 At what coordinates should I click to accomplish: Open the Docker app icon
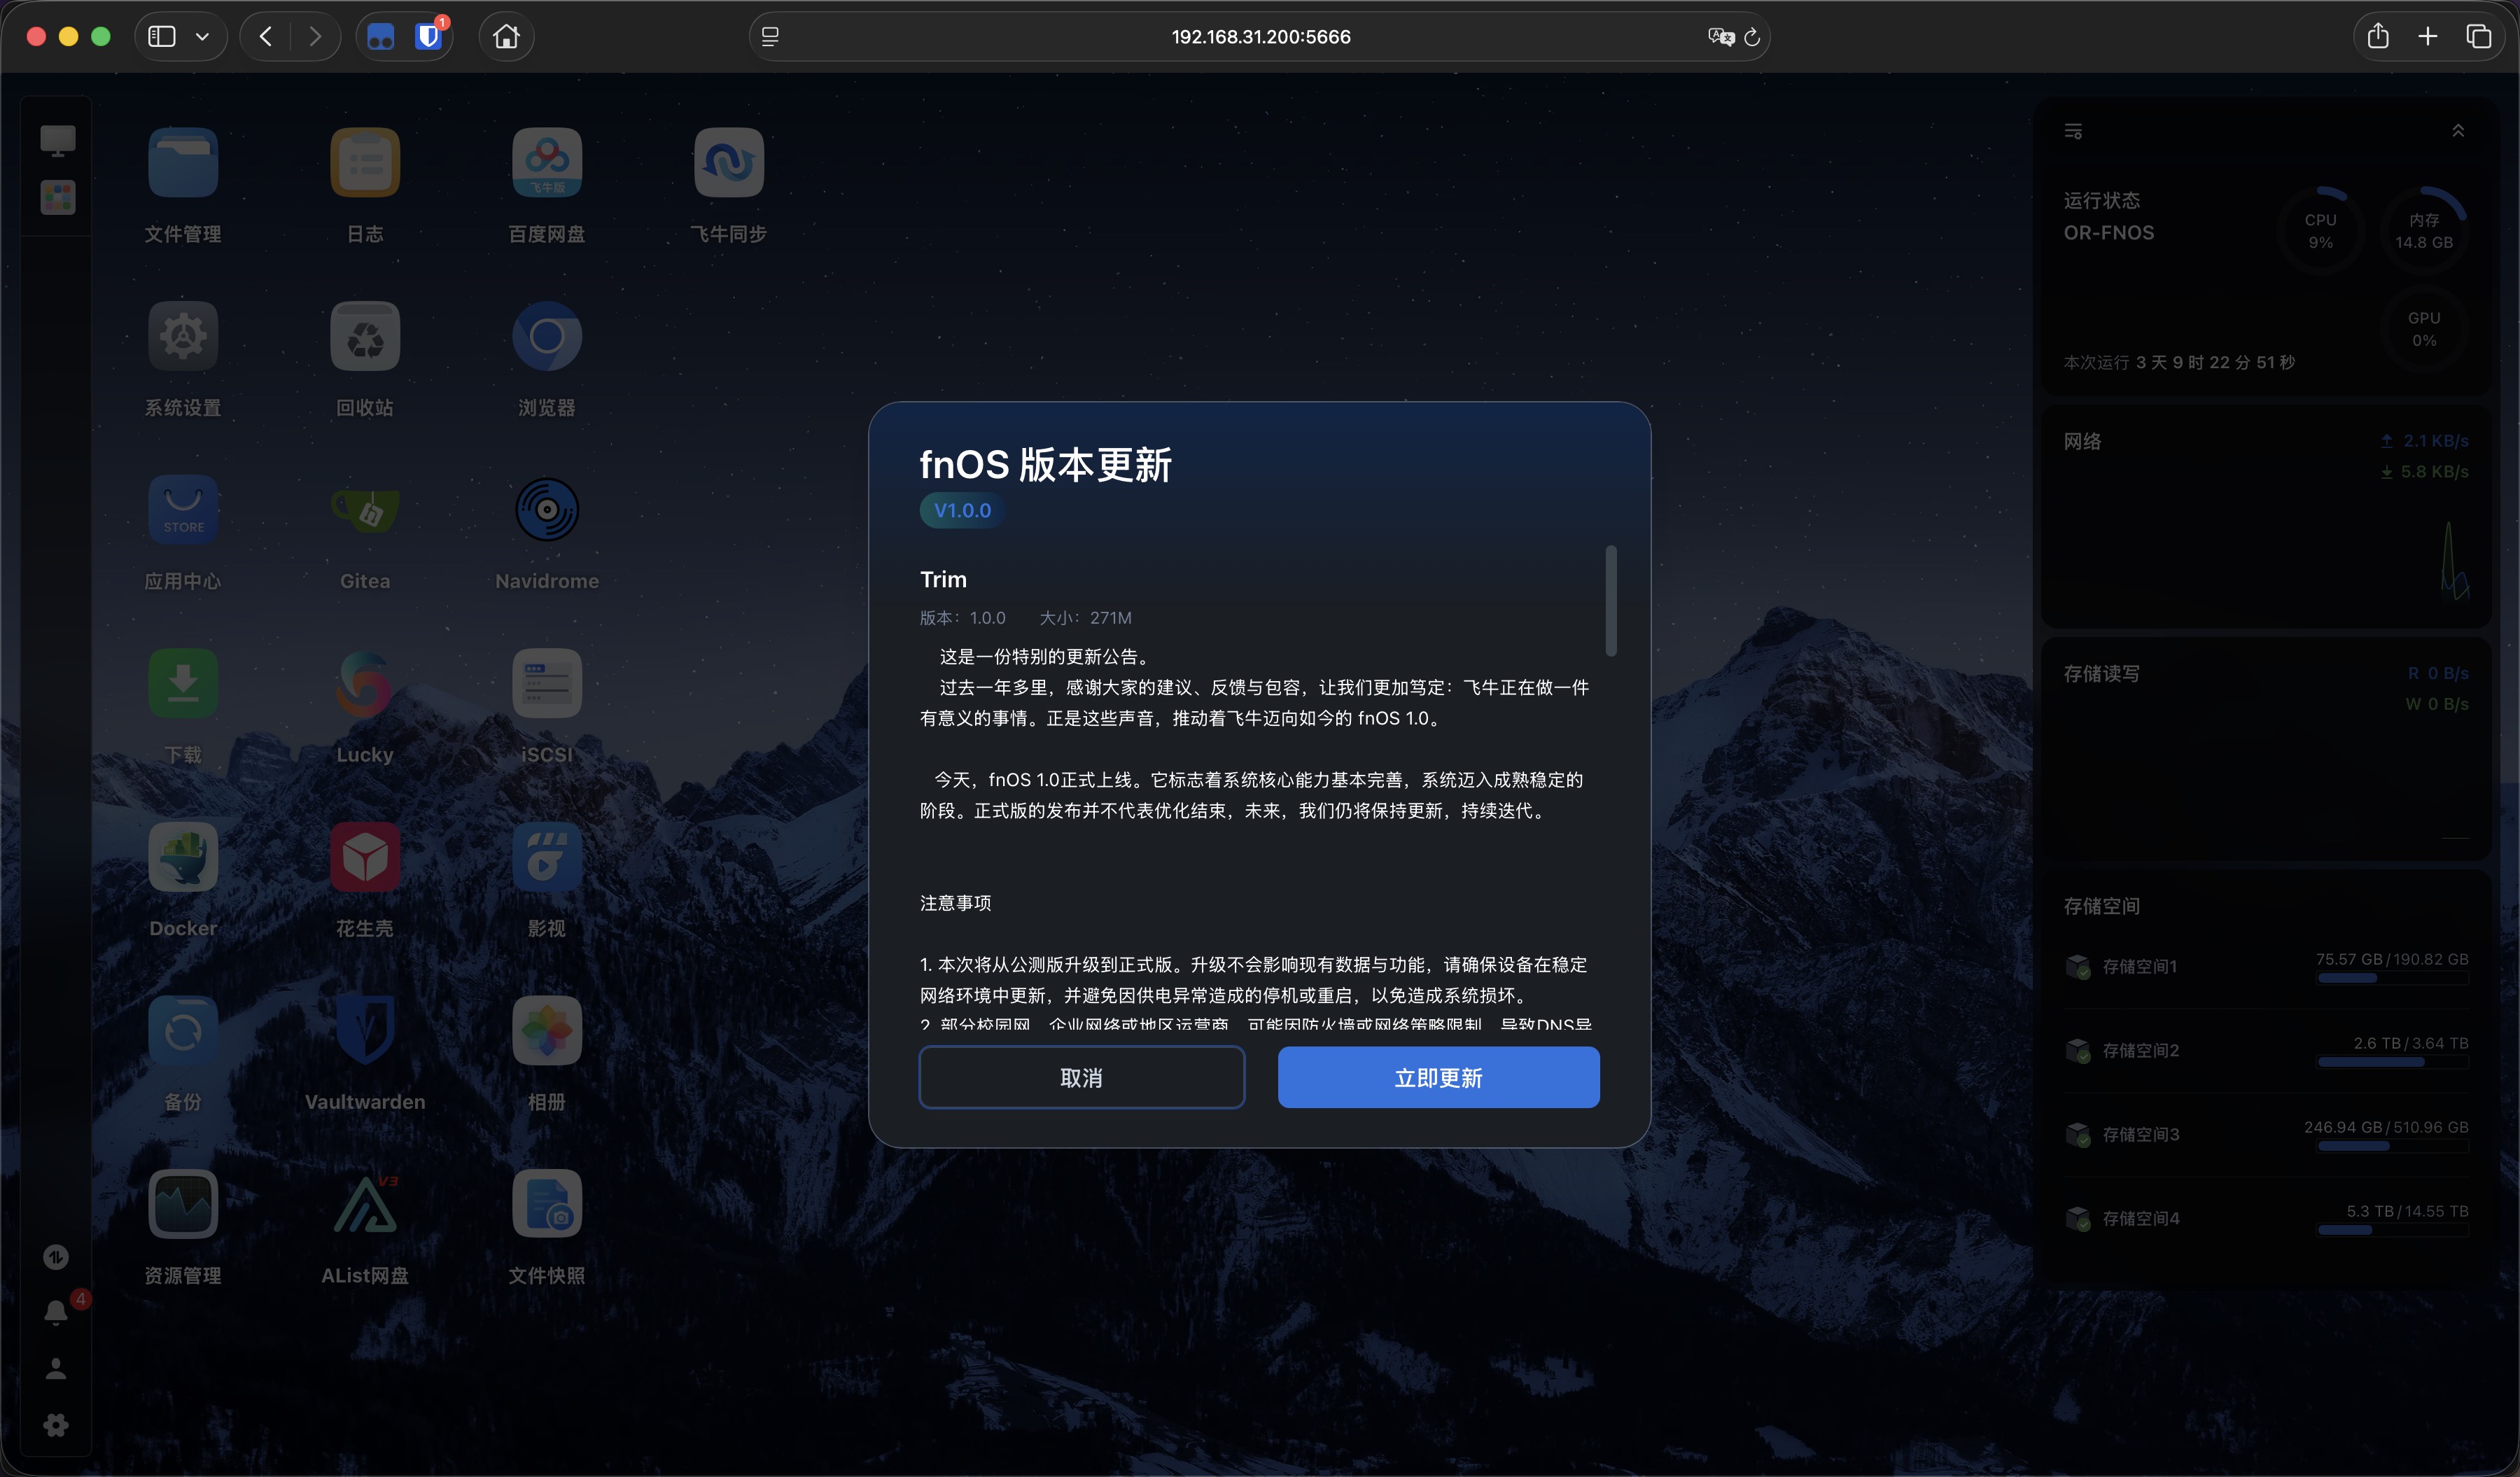183,857
